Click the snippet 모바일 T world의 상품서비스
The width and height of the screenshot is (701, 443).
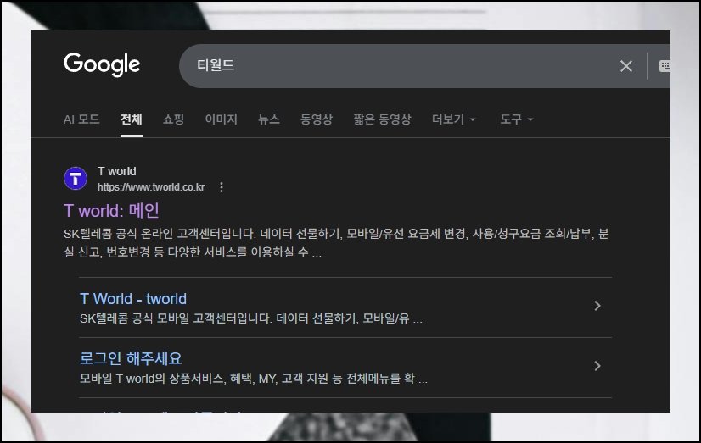tap(254, 379)
